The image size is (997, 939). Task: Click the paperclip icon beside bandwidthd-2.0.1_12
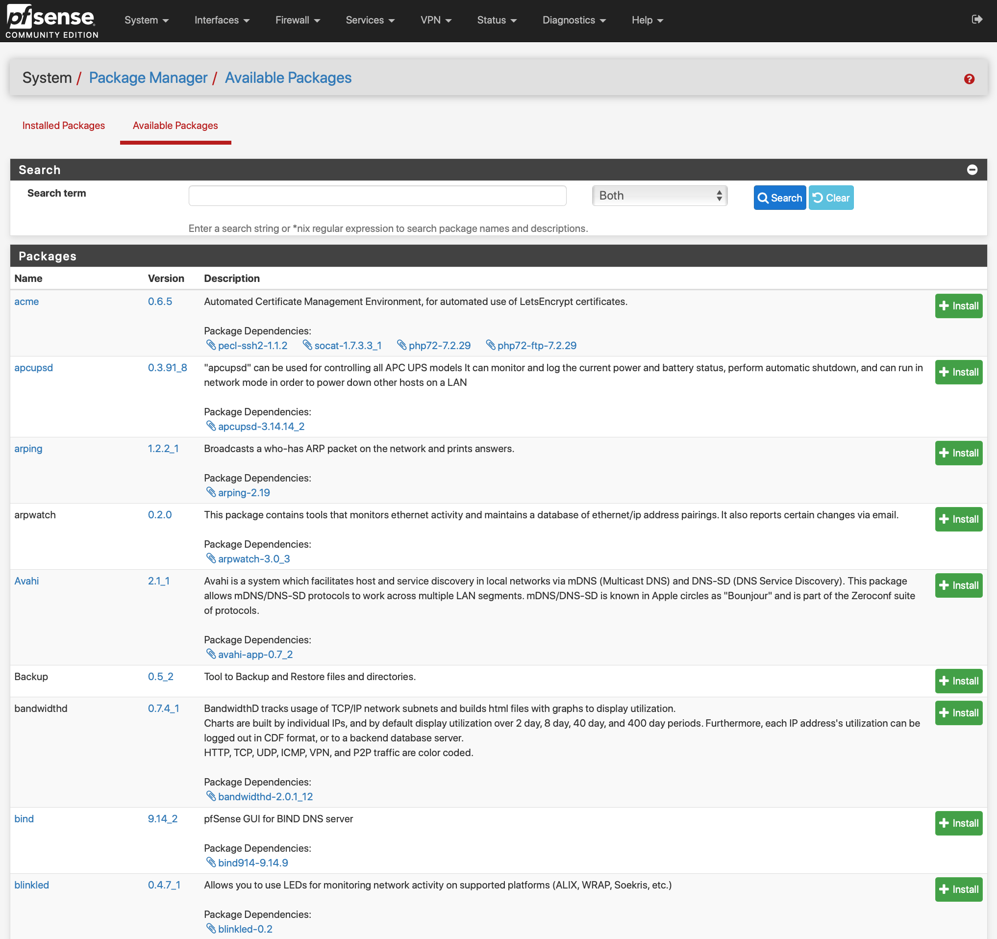pyautogui.click(x=211, y=796)
